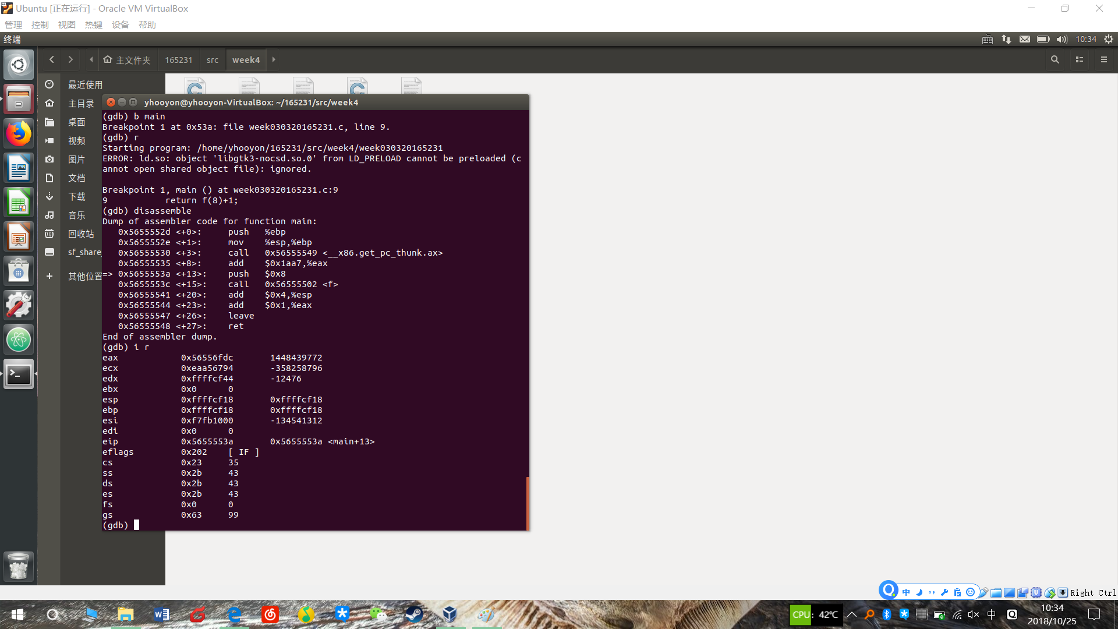Screen dimensions: 1118x629
Task: Open the 设备 menu in VirtualBox
Action: click(x=120, y=24)
